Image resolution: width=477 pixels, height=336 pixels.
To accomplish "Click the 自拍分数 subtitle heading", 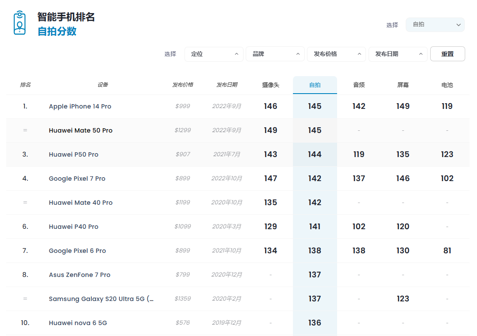I will tap(57, 31).
